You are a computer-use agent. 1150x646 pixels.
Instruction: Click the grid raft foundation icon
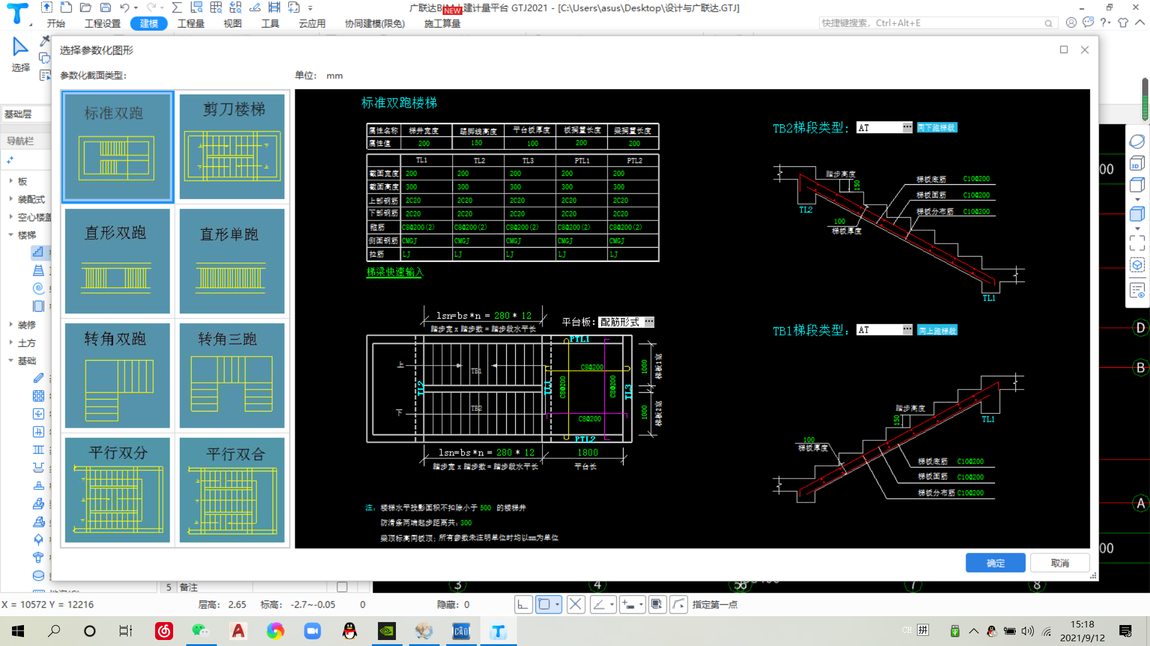(x=38, y=396)
